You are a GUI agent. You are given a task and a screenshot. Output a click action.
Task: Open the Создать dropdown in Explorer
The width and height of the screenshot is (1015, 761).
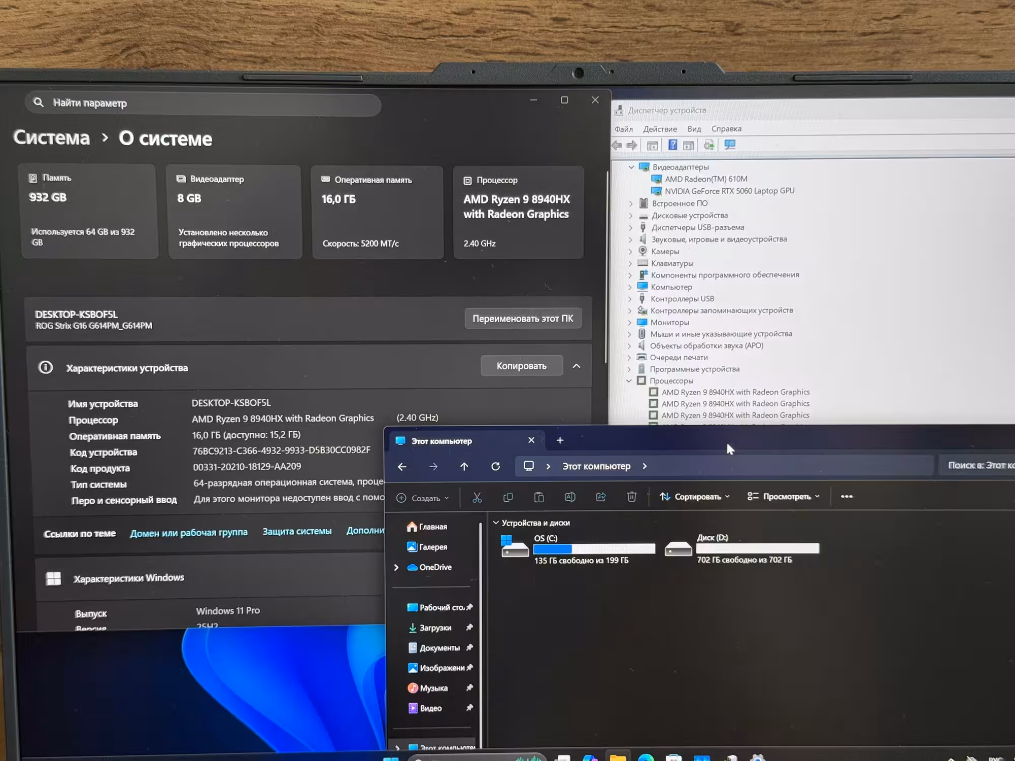[x=423, y=498]
